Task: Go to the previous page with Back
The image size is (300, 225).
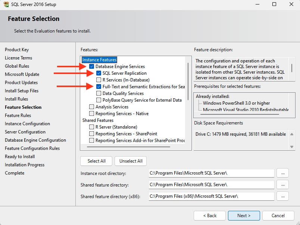Action: tap(209, 216)
